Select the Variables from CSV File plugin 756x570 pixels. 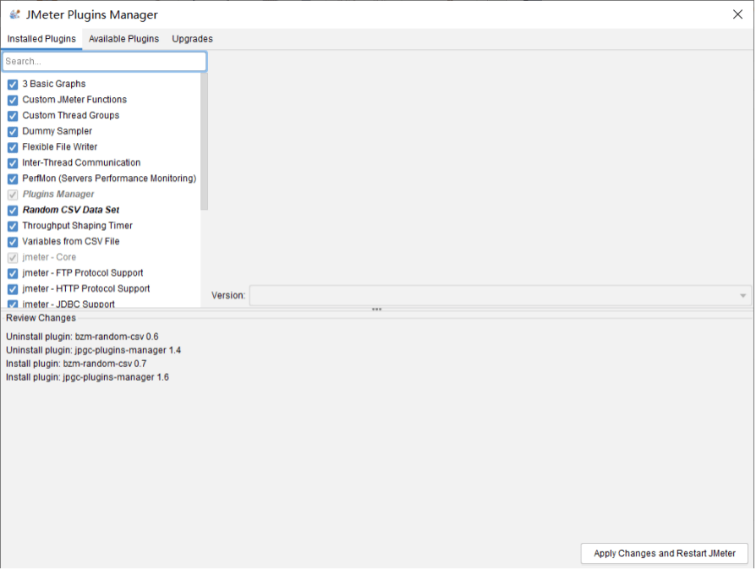click(71, 242)
